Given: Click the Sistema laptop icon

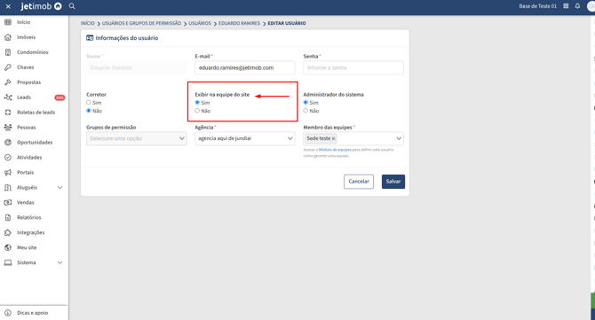Looking at the screenshot, I should (x=8, y=262).
